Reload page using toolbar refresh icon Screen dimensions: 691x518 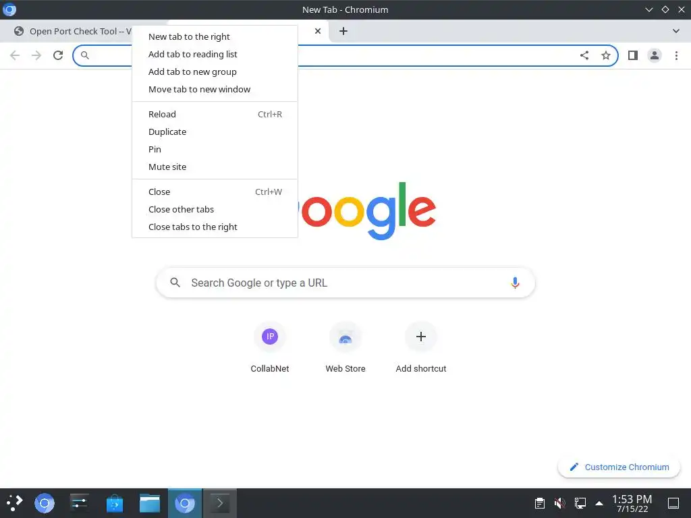coord(58,55)
